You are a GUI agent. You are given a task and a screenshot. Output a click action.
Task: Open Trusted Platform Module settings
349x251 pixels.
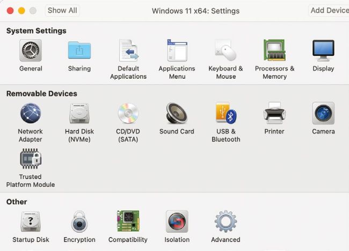point(31,159)
